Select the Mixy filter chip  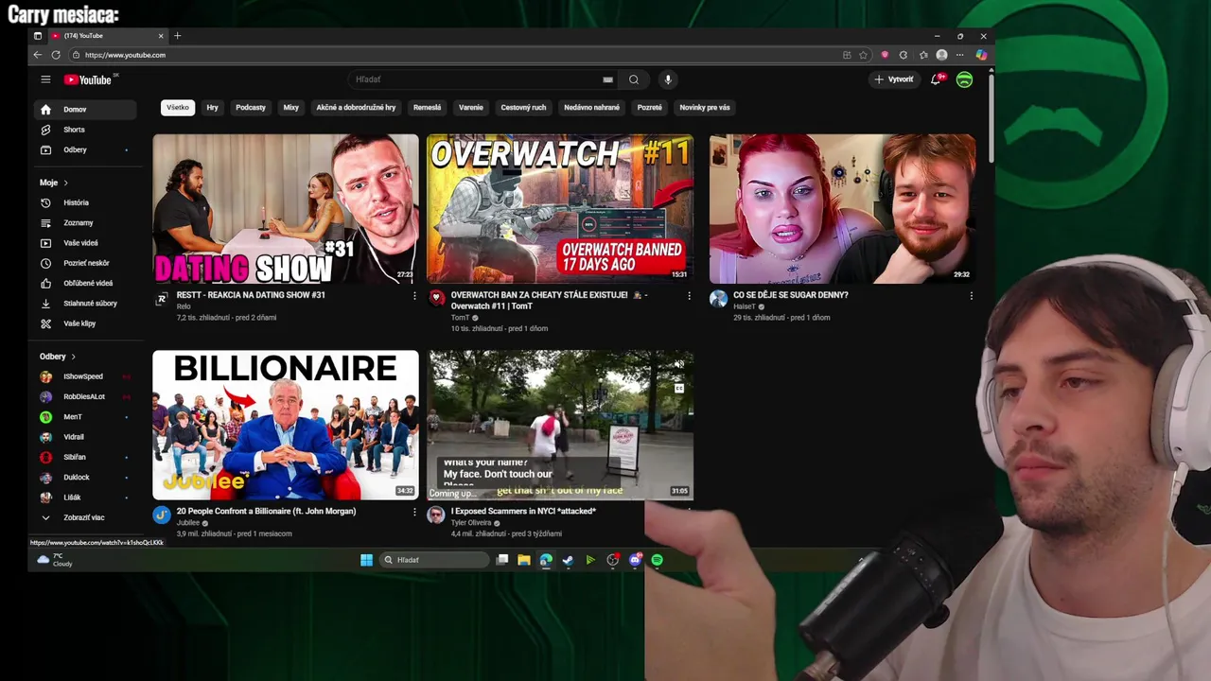coord(291,108)
